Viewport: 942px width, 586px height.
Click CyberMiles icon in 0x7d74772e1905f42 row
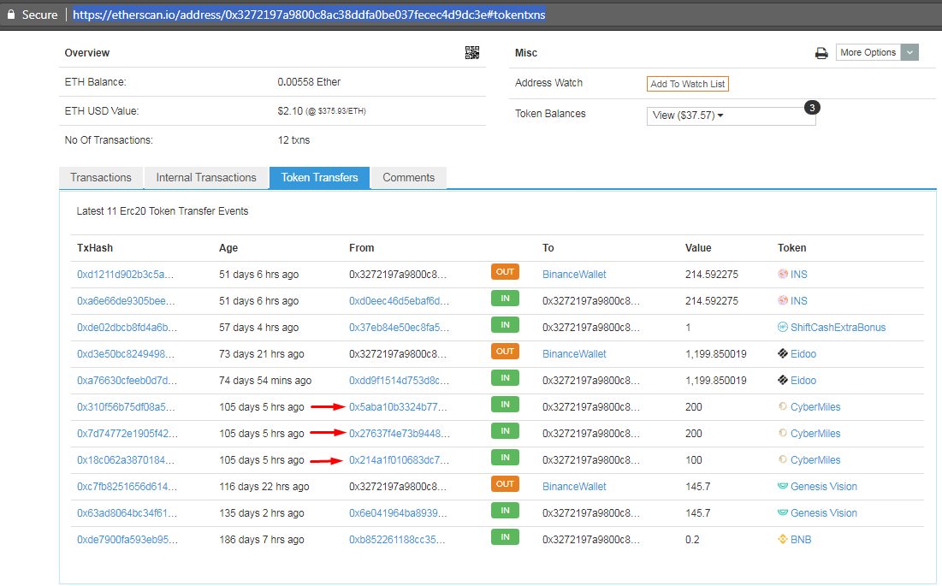coord(783,433)
